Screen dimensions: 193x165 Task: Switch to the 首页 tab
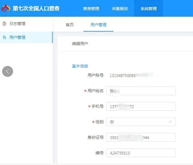pos(70,25)
